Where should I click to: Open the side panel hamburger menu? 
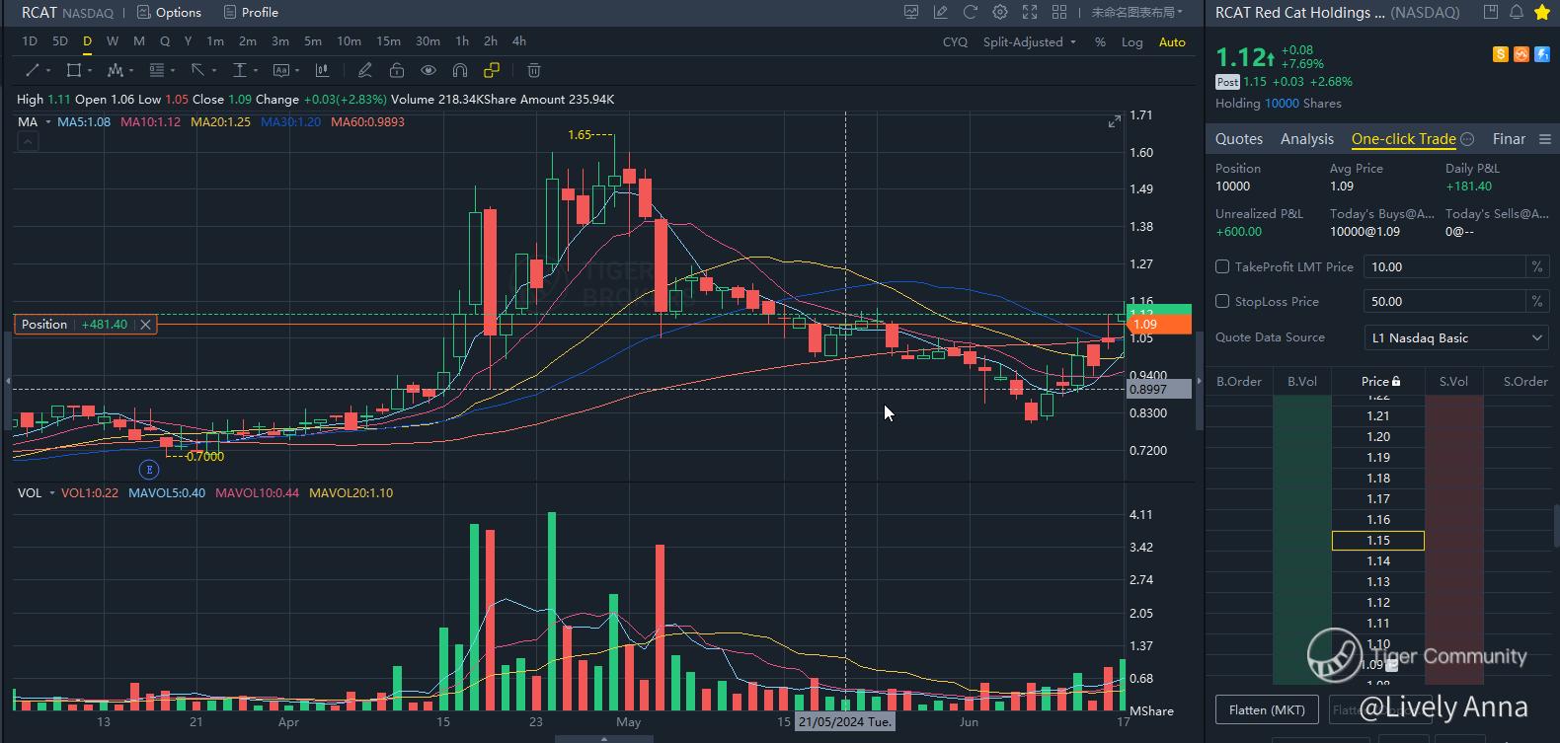click(x=1545, y=139)
